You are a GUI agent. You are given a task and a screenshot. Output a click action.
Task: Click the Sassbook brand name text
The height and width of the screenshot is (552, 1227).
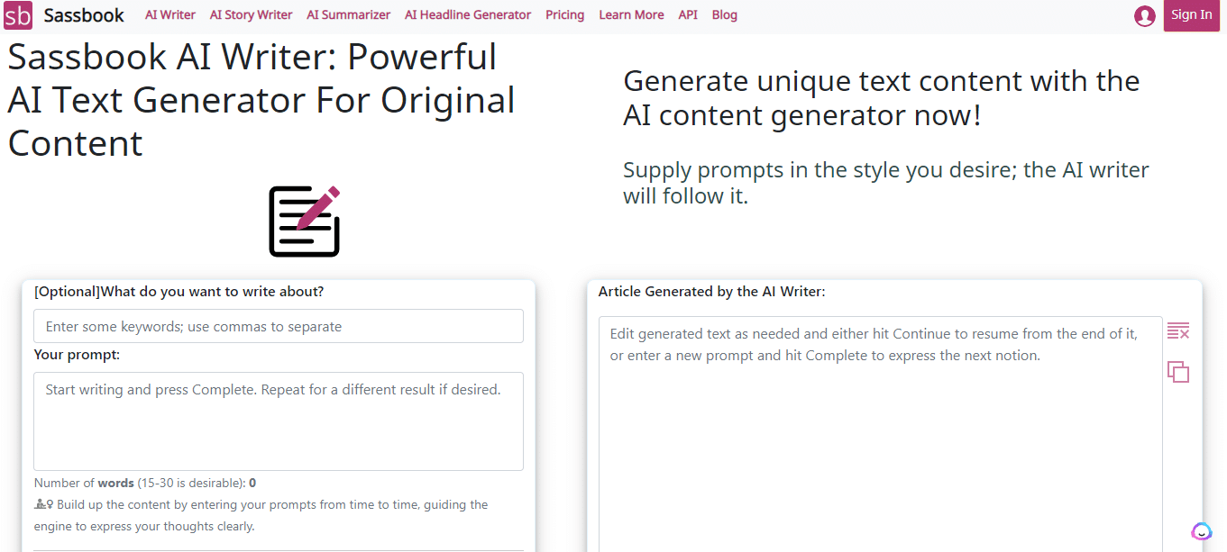[x=84, y=15]
